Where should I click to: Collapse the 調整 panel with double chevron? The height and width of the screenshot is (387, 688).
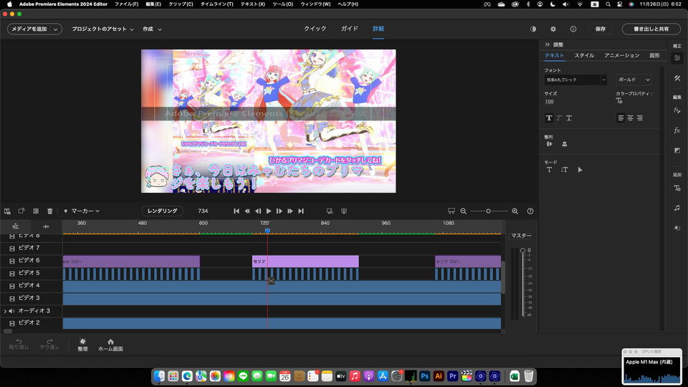point(547,44)
